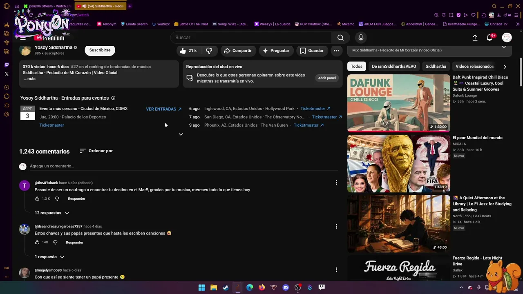Open Windows Start menu

[201, 287]
